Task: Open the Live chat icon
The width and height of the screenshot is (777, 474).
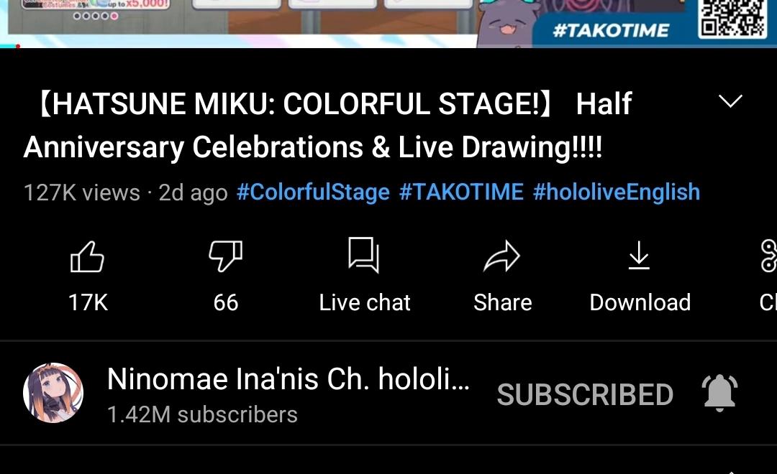Action: (364, 255)
